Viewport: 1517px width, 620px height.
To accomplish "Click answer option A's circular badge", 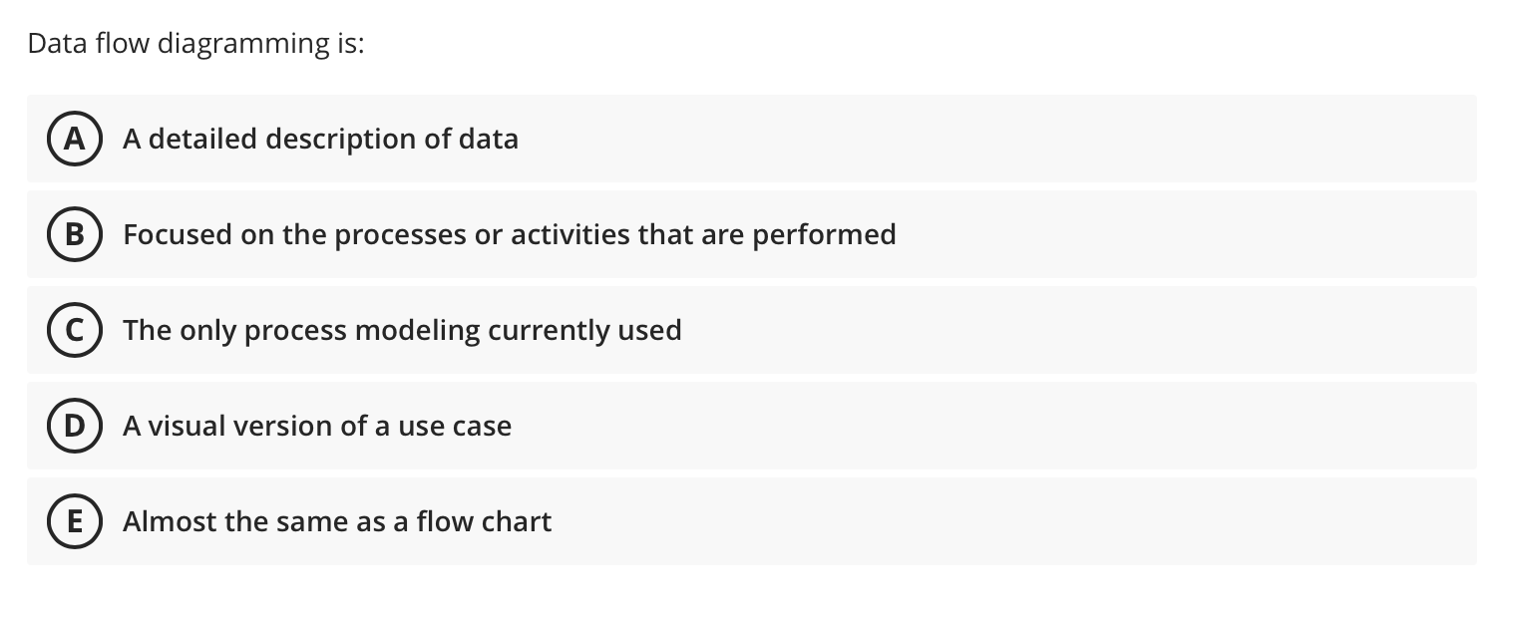I will click(75, 139).
